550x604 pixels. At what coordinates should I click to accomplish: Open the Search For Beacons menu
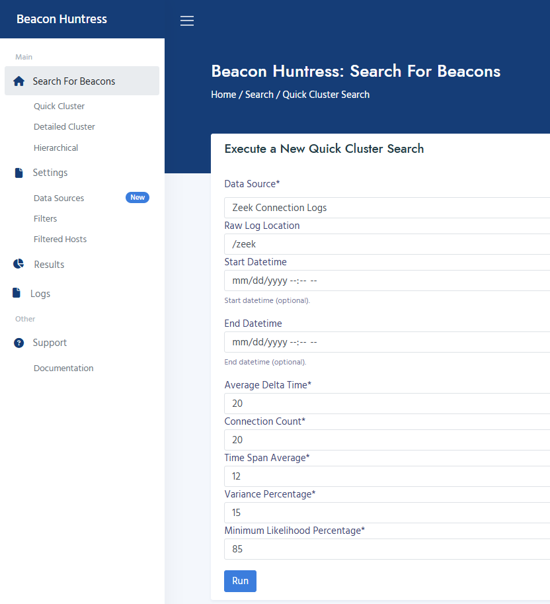click(82, 81)
